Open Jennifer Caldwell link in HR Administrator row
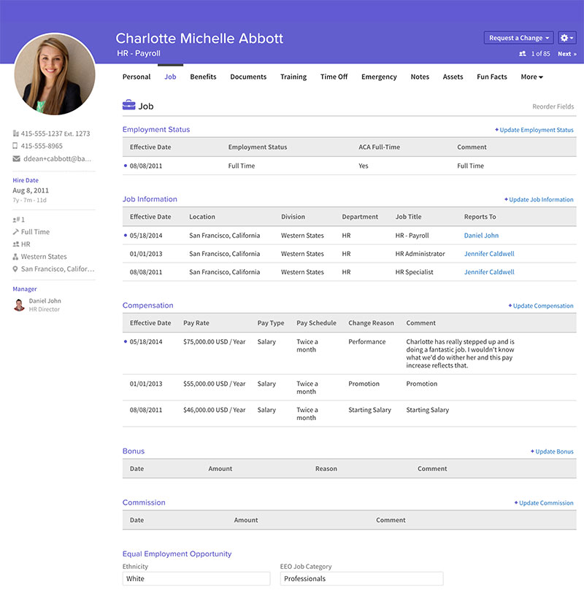This screenshot has height=598, width=584. tap(489, 254)
